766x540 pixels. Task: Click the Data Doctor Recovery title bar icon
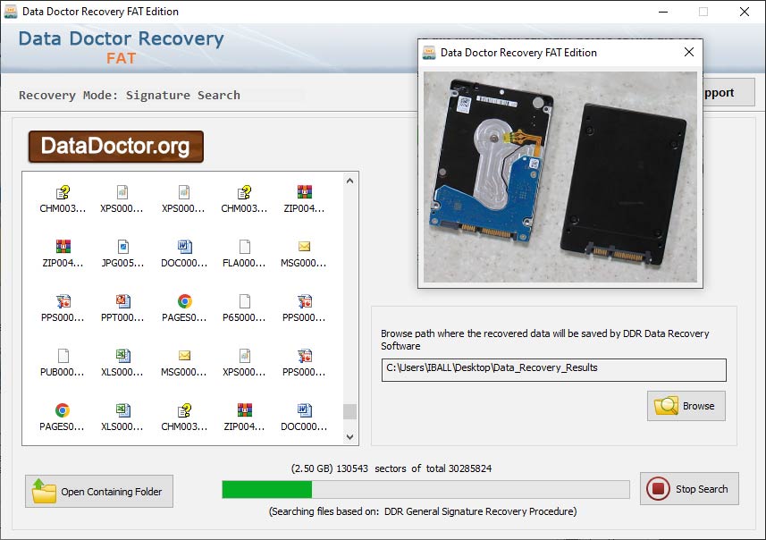coord(13,12)
